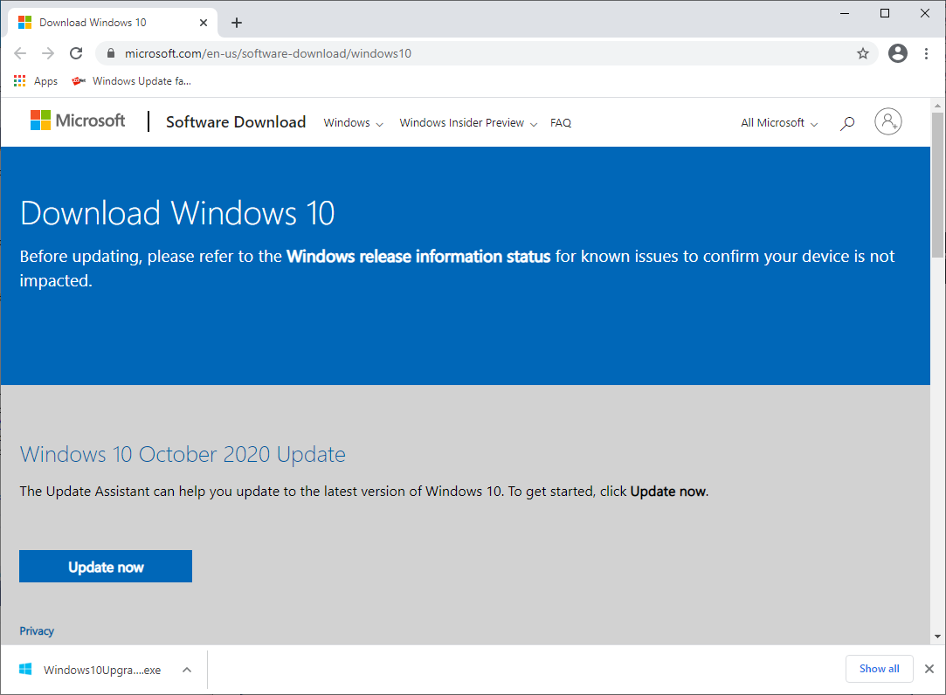Screen dimensions: 946x695
Task: Click the page scrollbar thumb
Action: click(x=937, y=185)
